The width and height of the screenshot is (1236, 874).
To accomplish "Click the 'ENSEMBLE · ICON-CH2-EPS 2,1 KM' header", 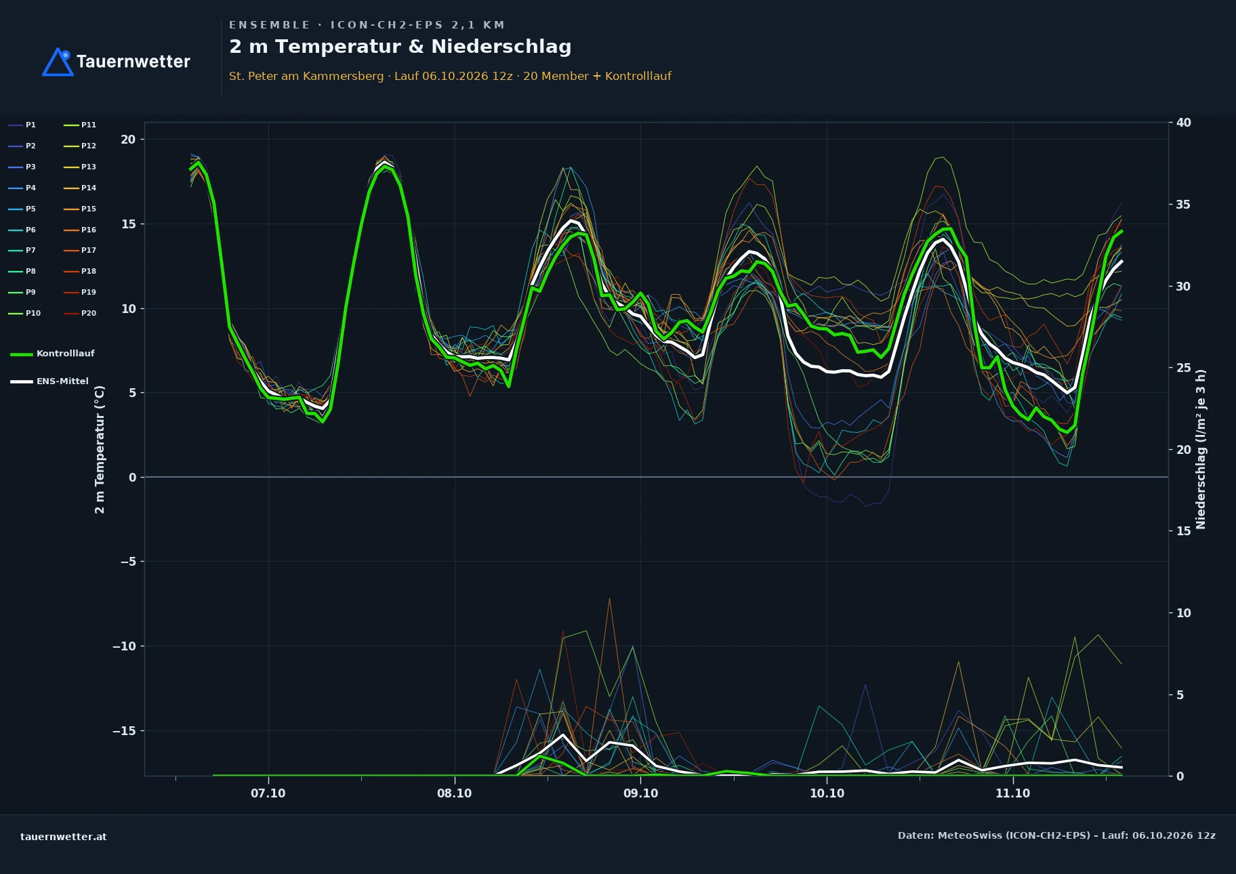I will click(x=367, y=25).
